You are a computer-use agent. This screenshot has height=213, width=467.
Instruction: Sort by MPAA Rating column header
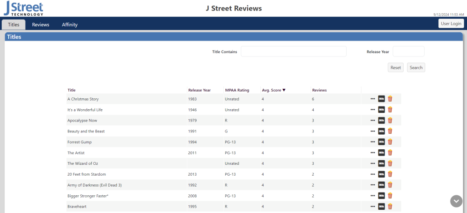237,90
